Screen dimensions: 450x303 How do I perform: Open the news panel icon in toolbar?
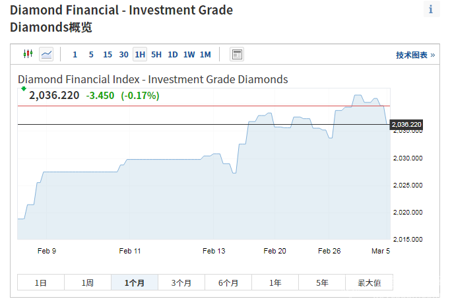coord(237,54)
